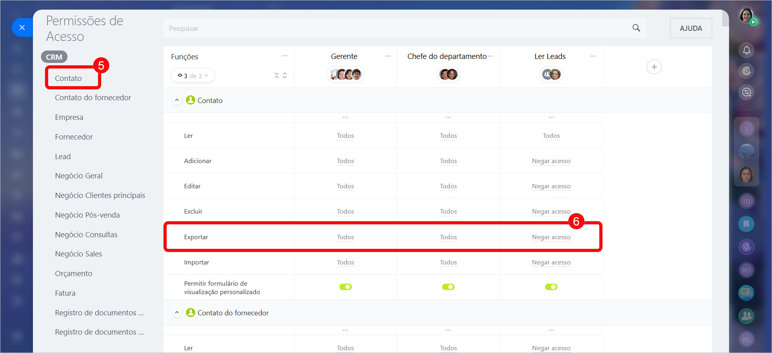
Task: Change Importar permission for Ler Leads
Action: (551, 262)
